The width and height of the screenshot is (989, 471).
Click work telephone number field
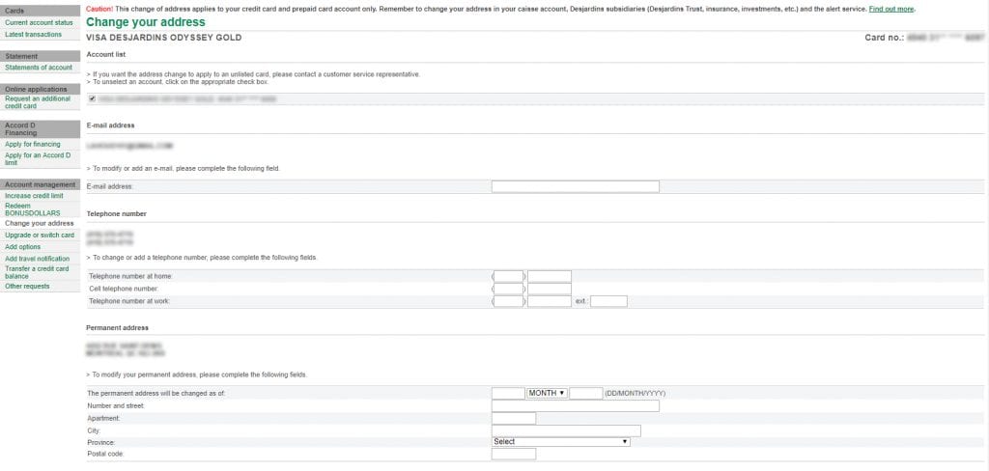coord(550,301)
